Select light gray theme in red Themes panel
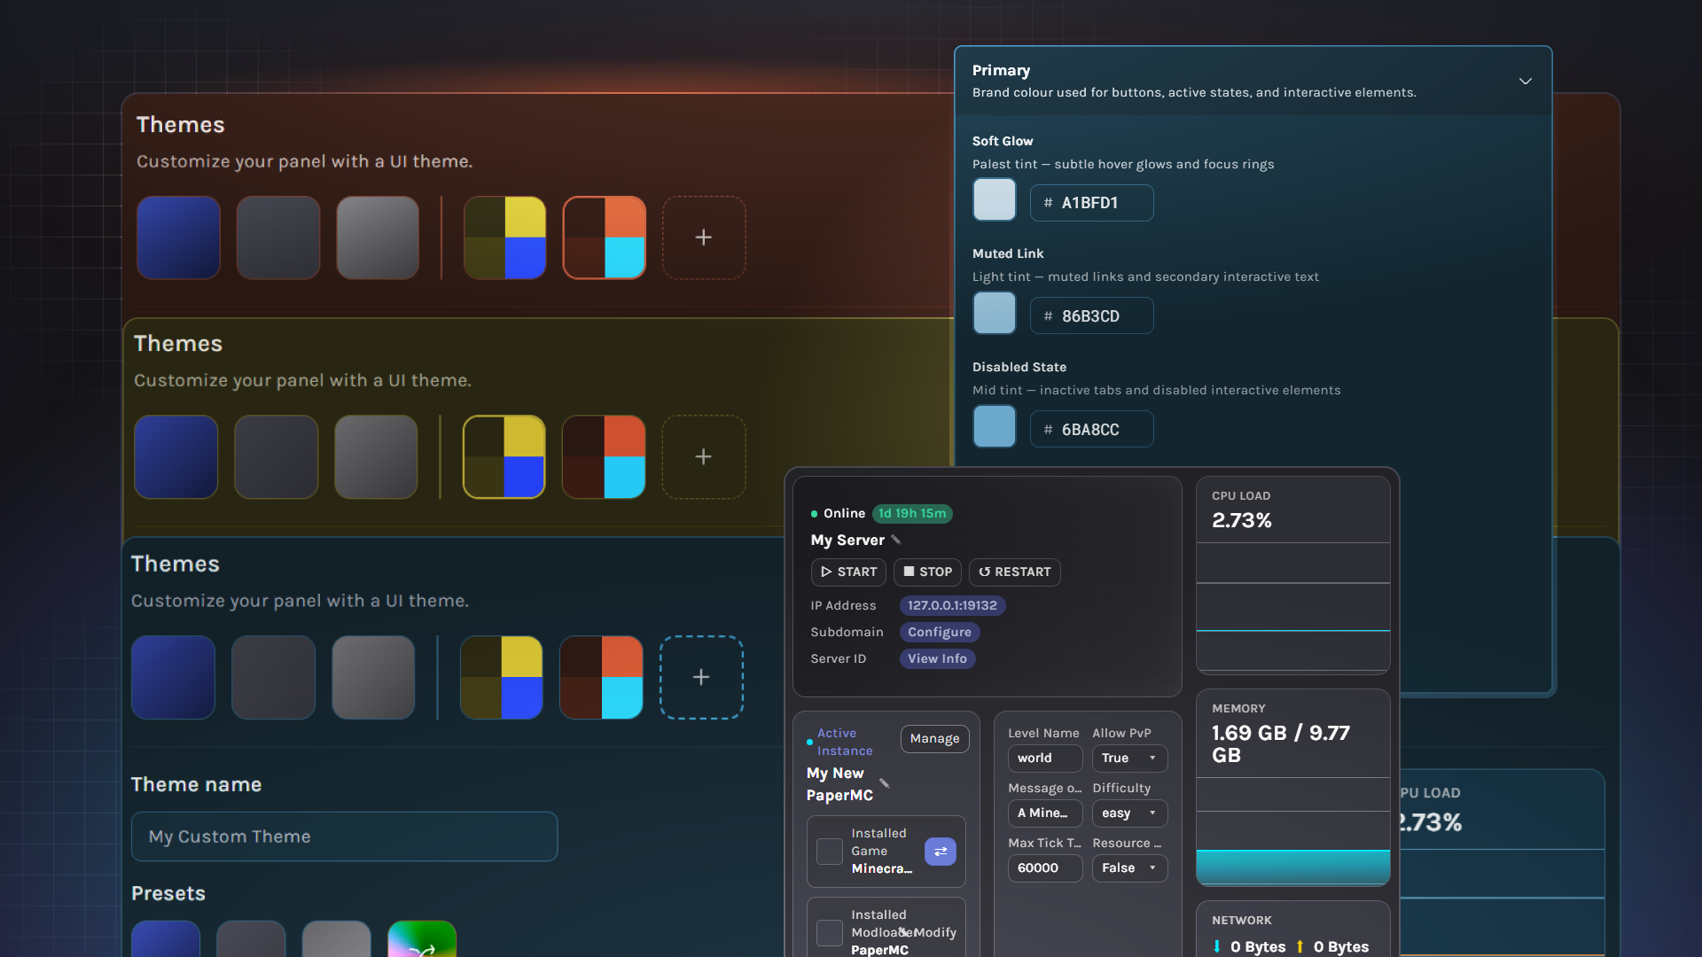The image size is (1702, 957). pos(378,237)
